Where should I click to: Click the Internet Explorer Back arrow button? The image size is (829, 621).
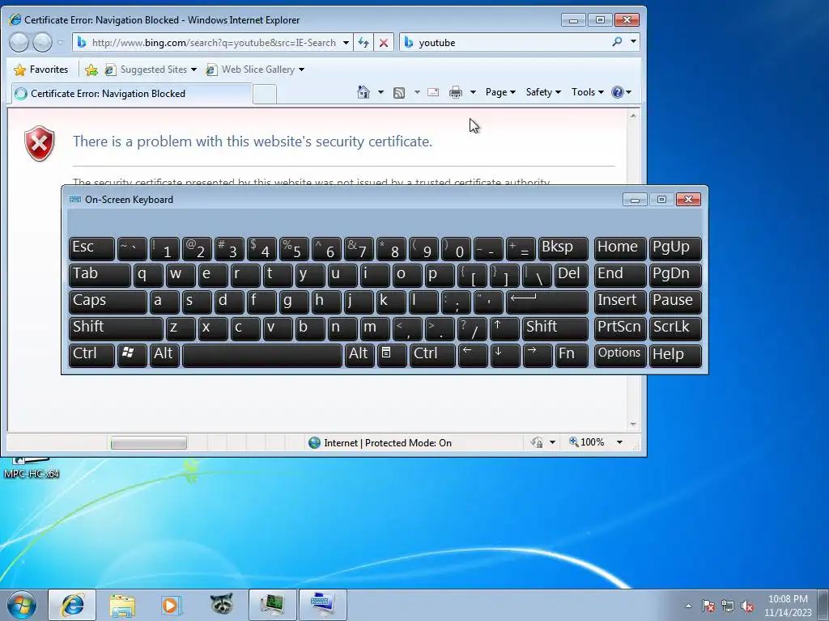coord(19,42)
